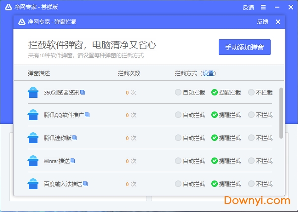The height and width of the screenshot is (212, 298).
Task: Choose 提醒拦截 for 腾讯迷你版
Action: 214,138
